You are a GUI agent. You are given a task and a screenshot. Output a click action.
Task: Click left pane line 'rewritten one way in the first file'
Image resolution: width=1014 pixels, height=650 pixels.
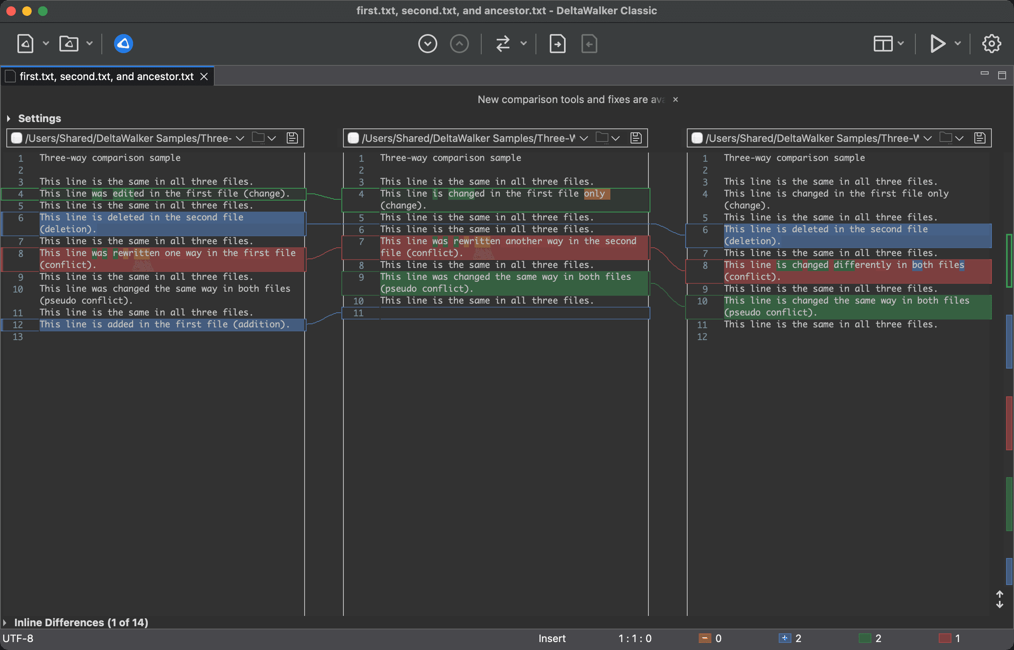pyautogui.click(x=172, y=259)
